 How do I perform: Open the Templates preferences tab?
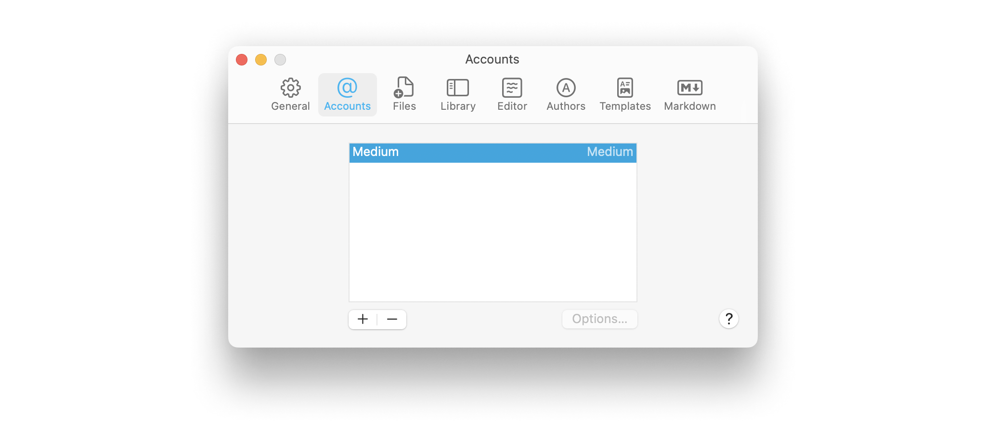point(625,95)
